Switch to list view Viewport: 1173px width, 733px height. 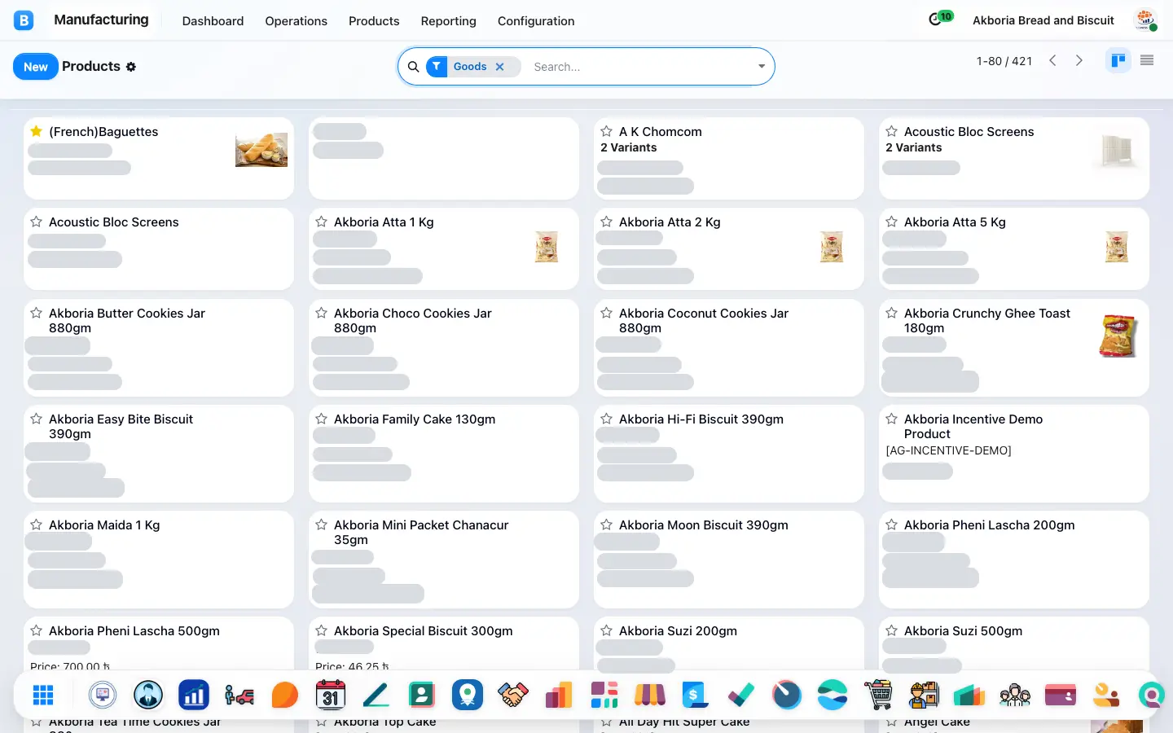pos(1147,60)
